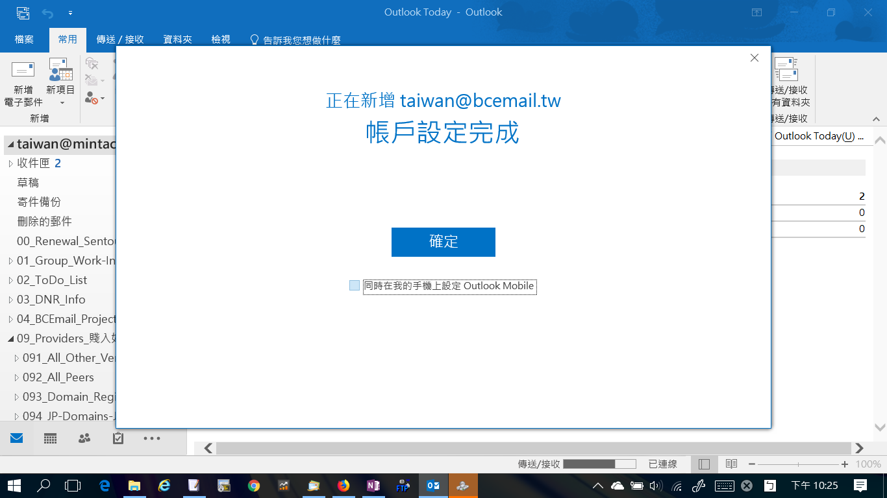
Task: Click the Normal view icon in status bar
Action: (705, 464)
